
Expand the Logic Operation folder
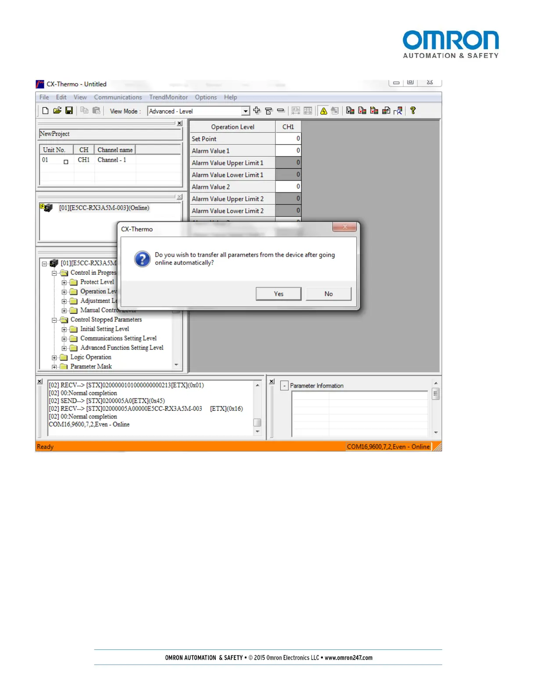coord(54,358)
